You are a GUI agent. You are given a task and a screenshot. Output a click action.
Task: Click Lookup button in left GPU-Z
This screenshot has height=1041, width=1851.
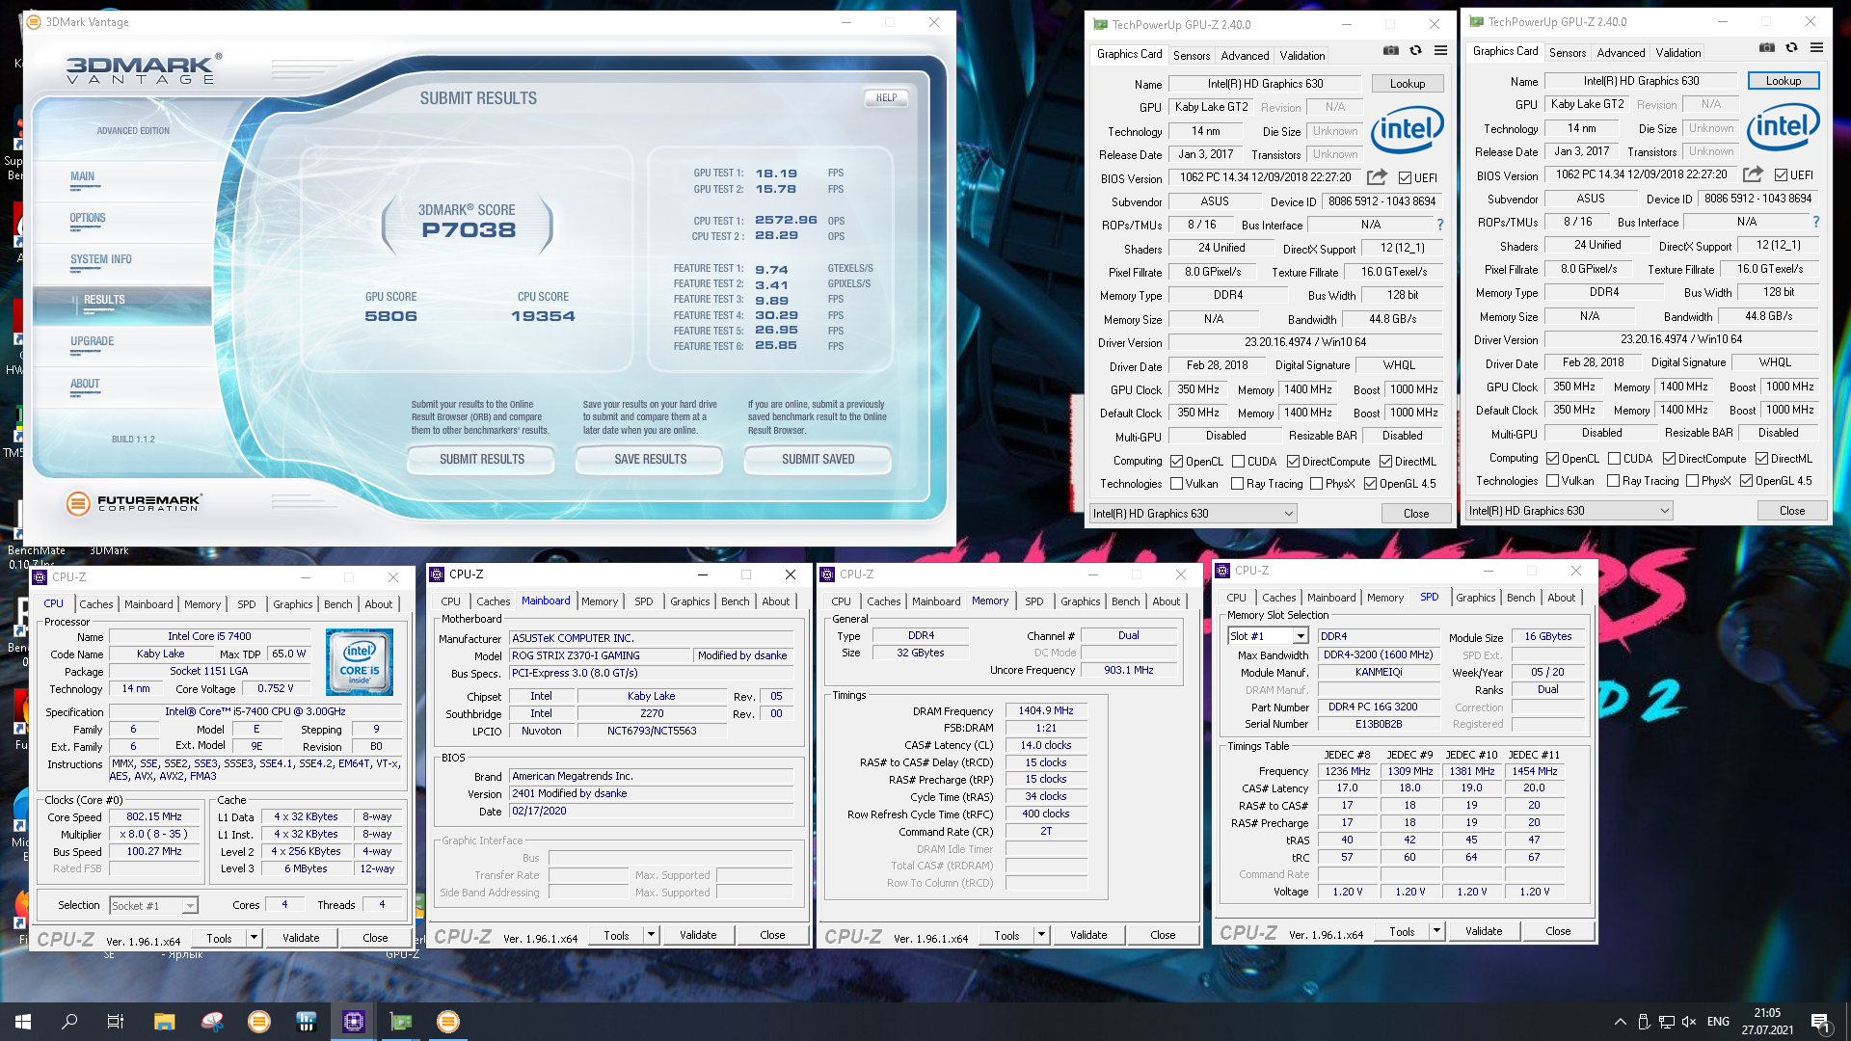pyautogui.click(x=1407, y=84)
